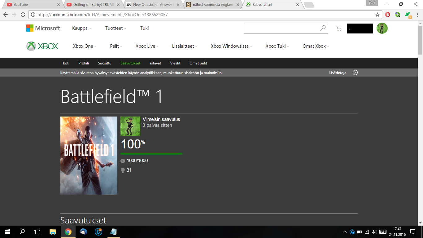Image resolution: width=423 pixels, height=238 pixels.
Task: Expand the Xbox Live menu
Action: click(147, 46)
